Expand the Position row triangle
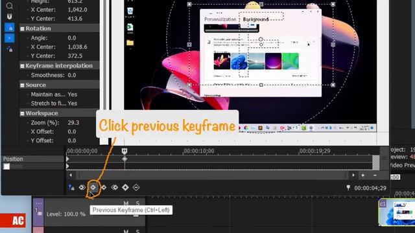The width and height of the screenshot is (415, 233). (67, 159)
